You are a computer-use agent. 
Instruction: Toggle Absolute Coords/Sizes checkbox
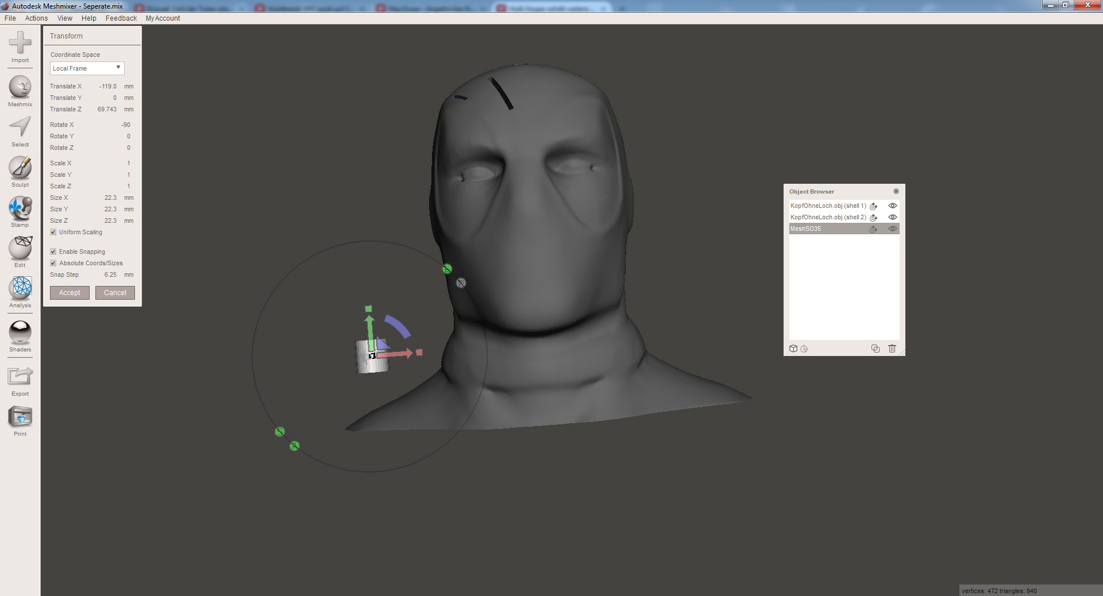(x=53, y=263)
